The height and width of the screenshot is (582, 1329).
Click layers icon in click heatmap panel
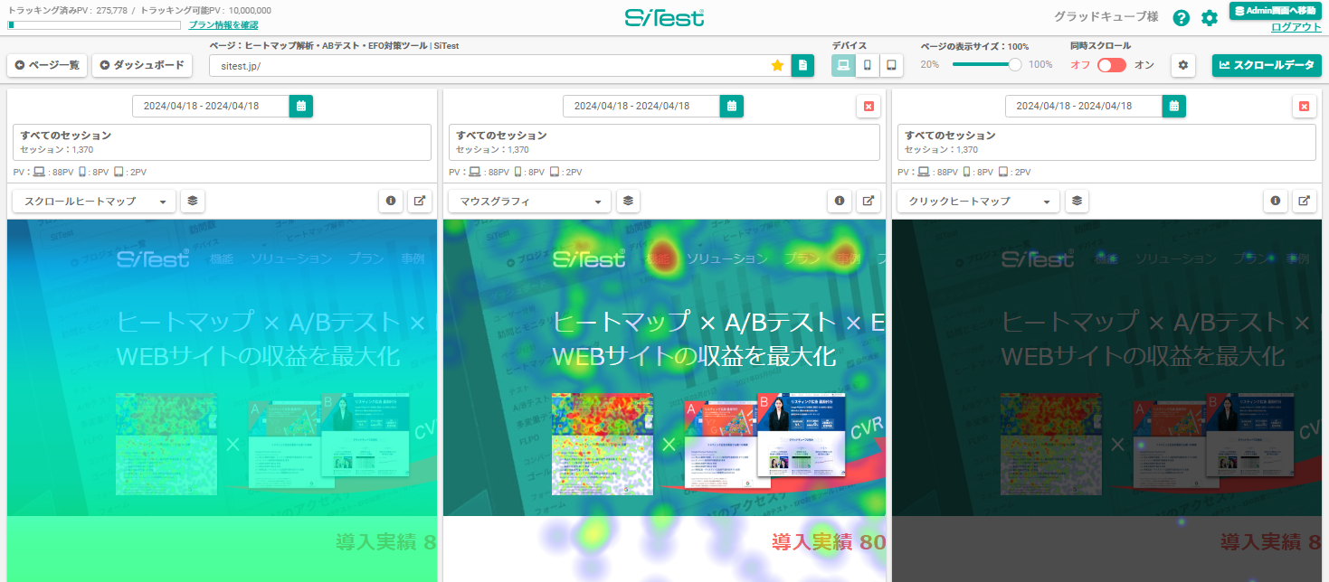pyautogui.click(x=1077, y=201)
